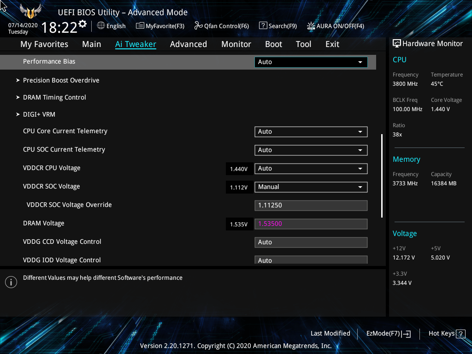
Task: Open VDDCR CPU Voltage dropdown
Action: pyautogui.click(x=311, y=169)
